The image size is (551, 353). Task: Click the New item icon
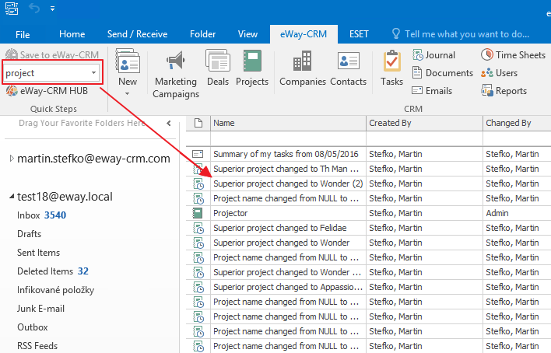point(128,61)
